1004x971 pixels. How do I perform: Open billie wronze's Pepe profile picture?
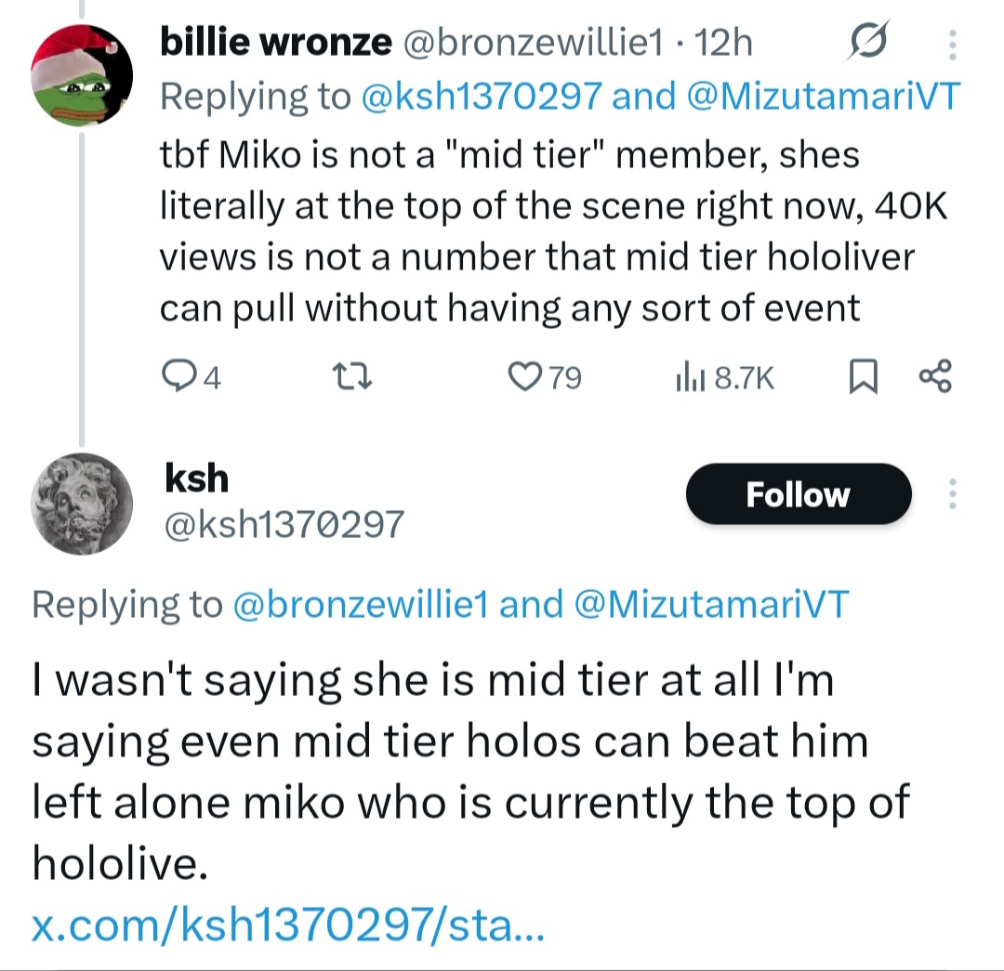point(81,74)
